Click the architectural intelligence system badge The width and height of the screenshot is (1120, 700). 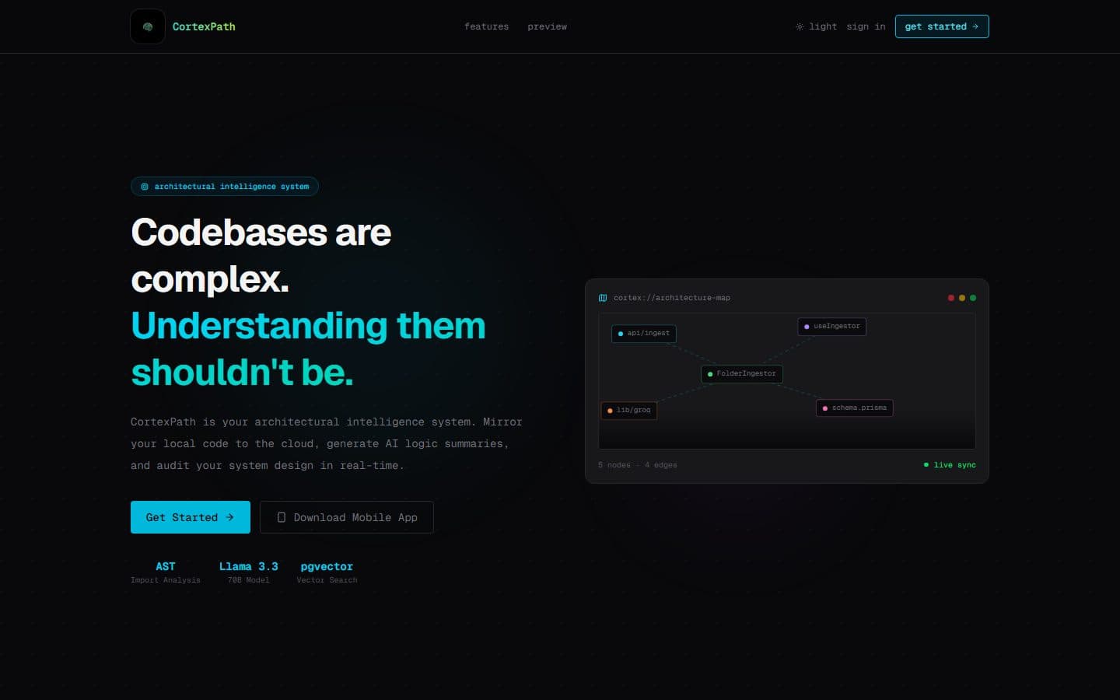(x=225, y=187)
